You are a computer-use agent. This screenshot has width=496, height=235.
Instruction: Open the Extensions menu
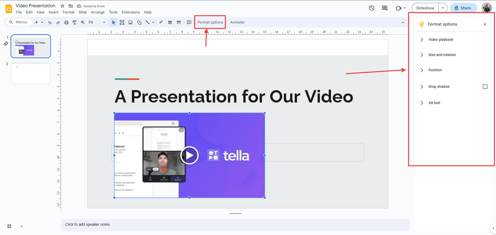click(131, 12)
